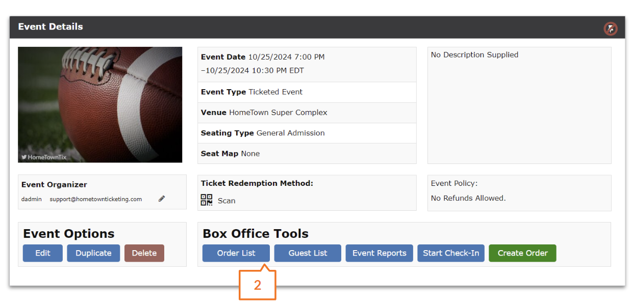The image size is (631, 304).
Task: Click the Twitter bird icon on event image
Action: (x=23, y=157)
